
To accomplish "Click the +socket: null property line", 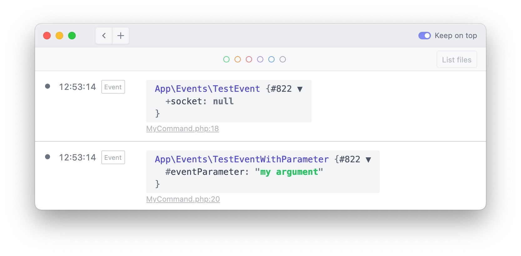I will coord(200,101).
